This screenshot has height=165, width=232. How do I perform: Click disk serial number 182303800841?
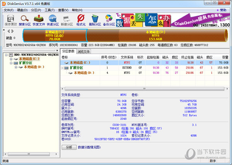[68, 45]
